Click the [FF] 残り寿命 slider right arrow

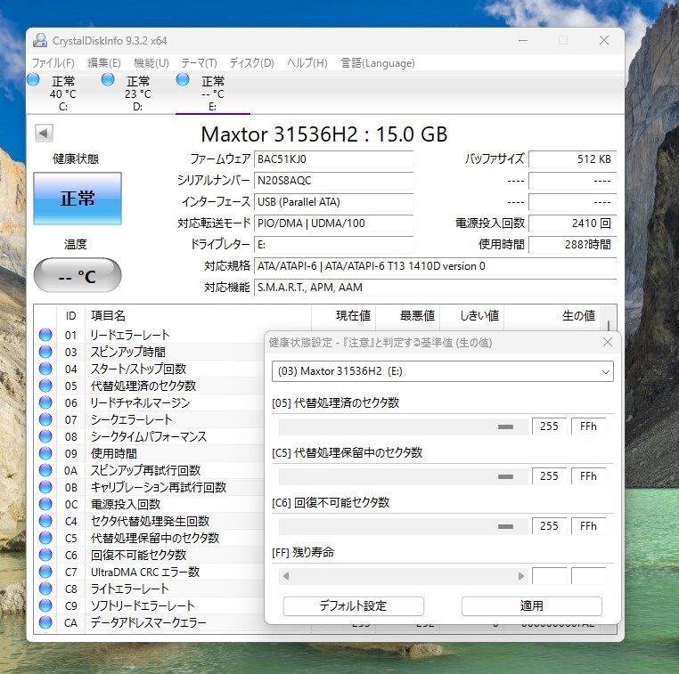521,576
